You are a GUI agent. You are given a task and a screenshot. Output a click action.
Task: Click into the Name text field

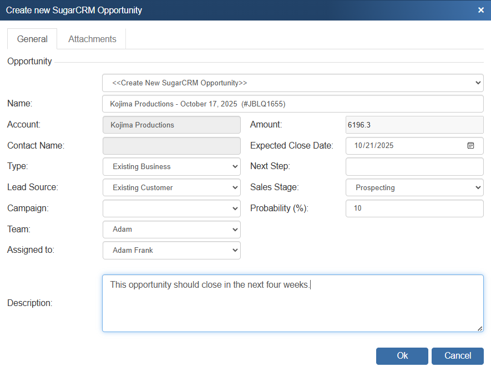(x=292, y=104)
